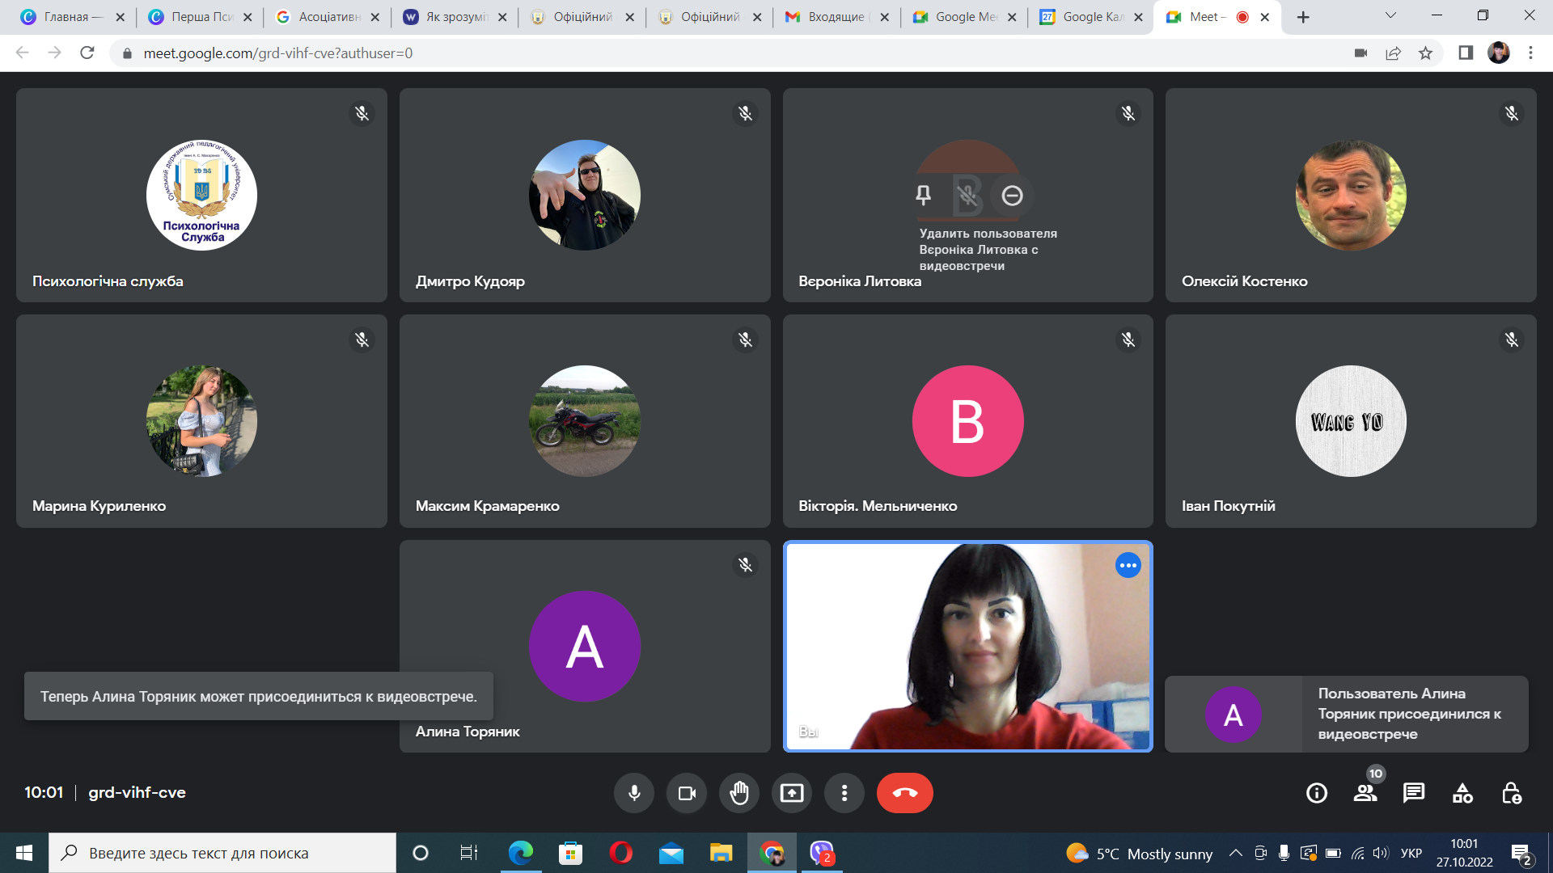Pin Вероніка Литовка to the screen
This screenshot has height=873, width=1553.
click(923, 195)
